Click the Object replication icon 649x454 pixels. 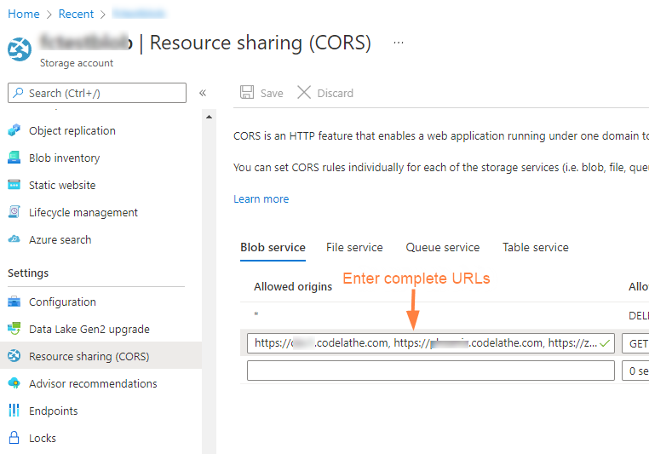[14, 131]
